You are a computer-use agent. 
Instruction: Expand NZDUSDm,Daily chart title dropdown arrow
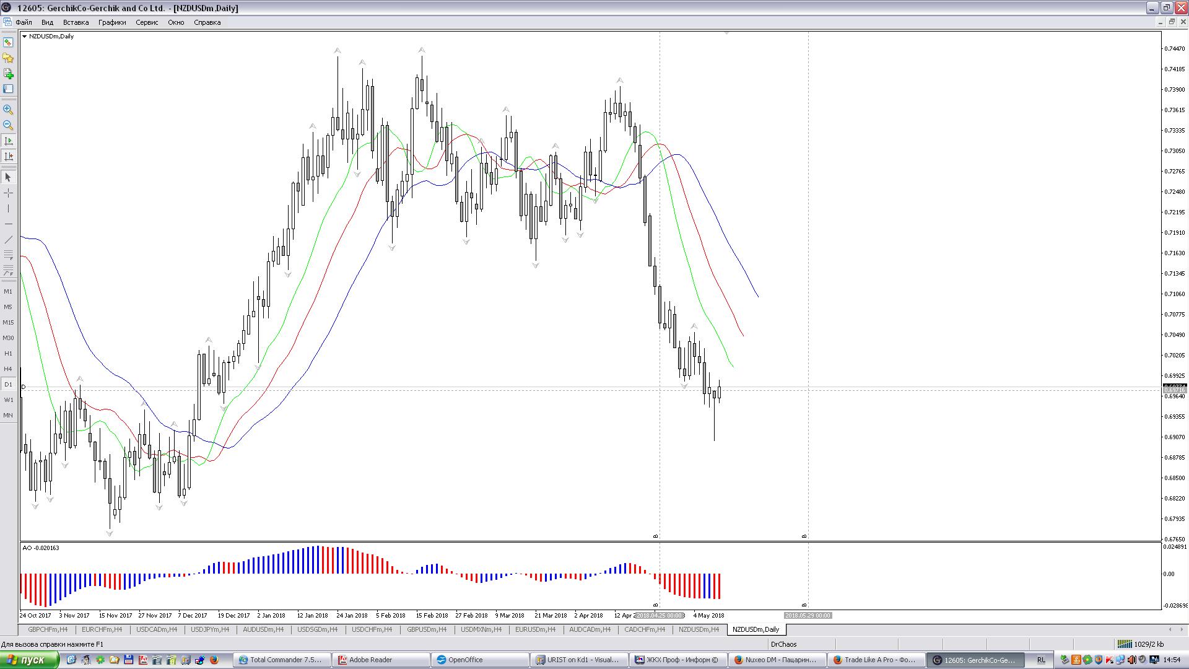(x=24, y=36)
